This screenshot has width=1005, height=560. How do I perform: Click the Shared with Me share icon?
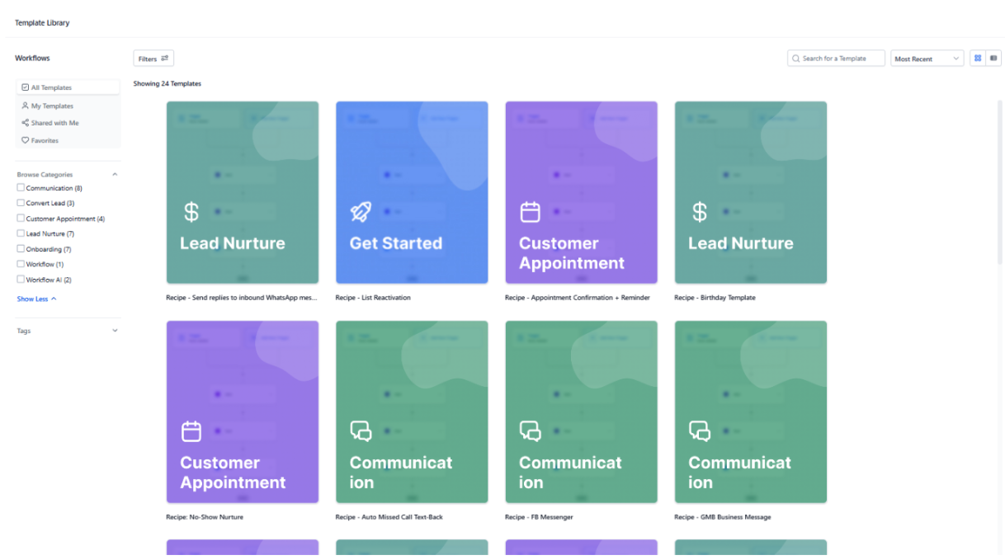(x=26, y=123)
